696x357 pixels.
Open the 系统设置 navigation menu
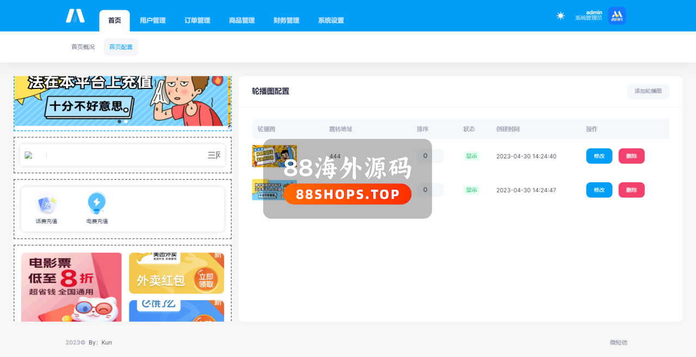(x=331, y=21)
